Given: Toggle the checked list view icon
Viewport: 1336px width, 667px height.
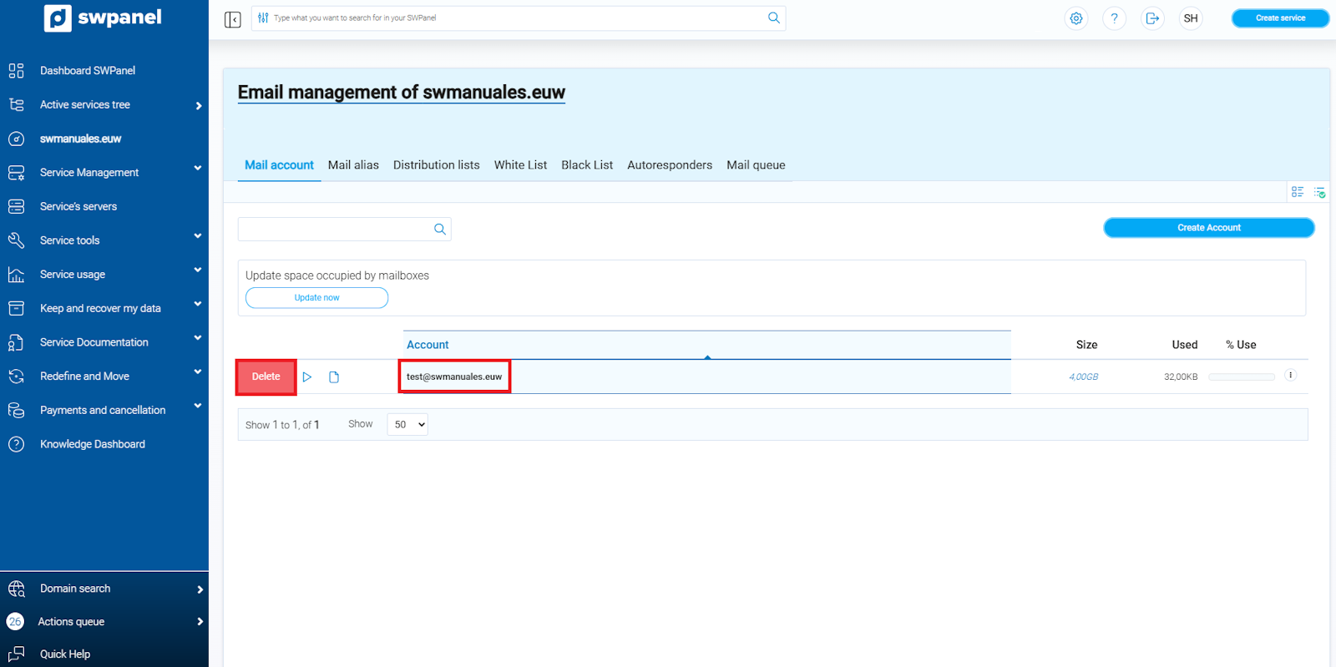Looking at the screenshot, I should [1319, 192].
